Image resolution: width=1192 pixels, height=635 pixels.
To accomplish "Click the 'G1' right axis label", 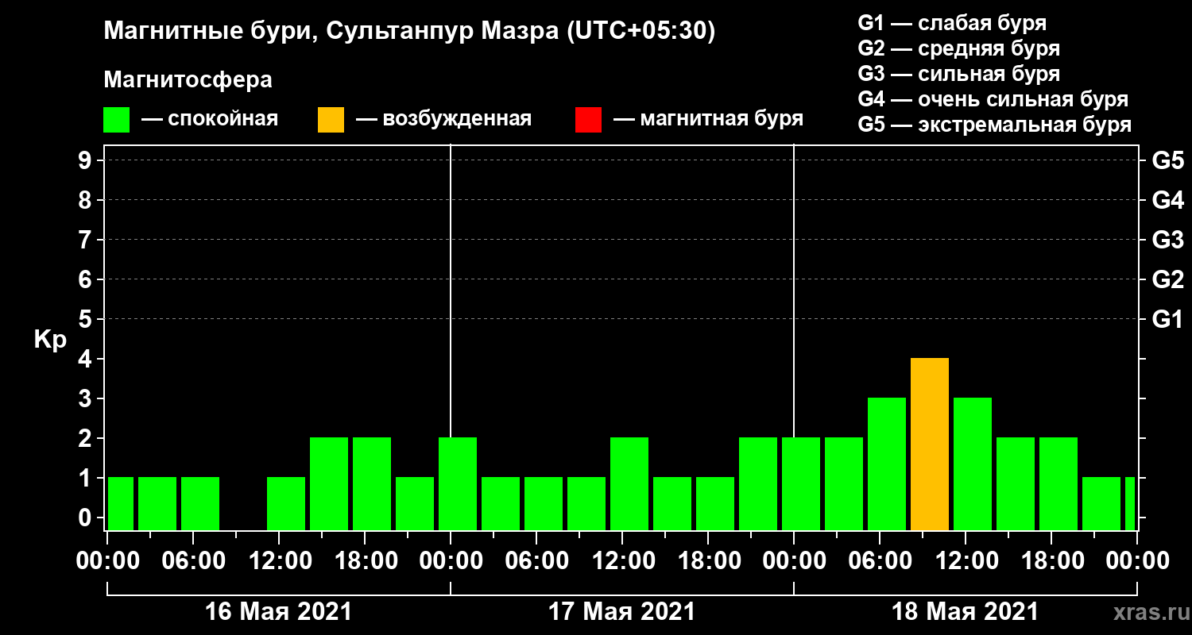I will point(1168,319).
